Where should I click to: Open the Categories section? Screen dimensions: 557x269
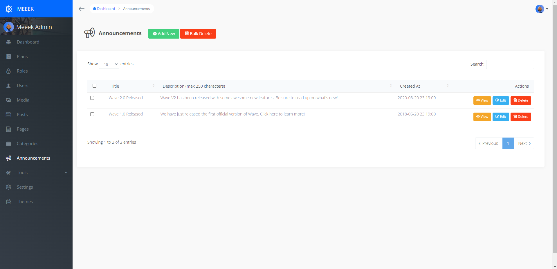point(27,143)
